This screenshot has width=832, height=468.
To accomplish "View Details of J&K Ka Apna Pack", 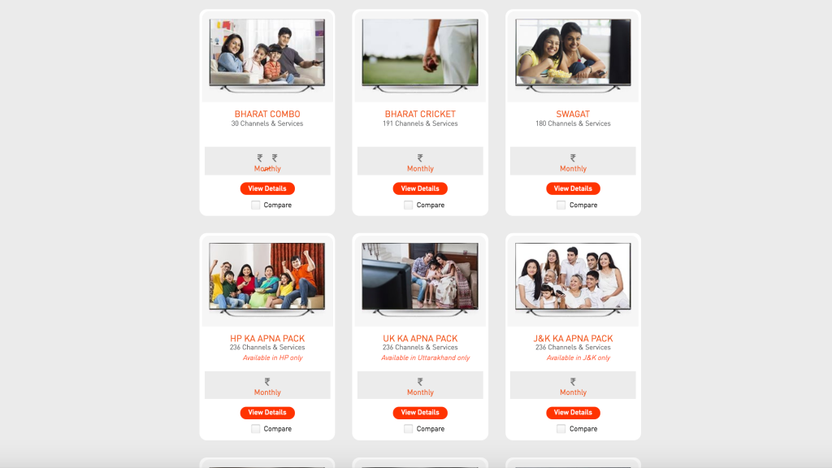I will tap(573, 412).
